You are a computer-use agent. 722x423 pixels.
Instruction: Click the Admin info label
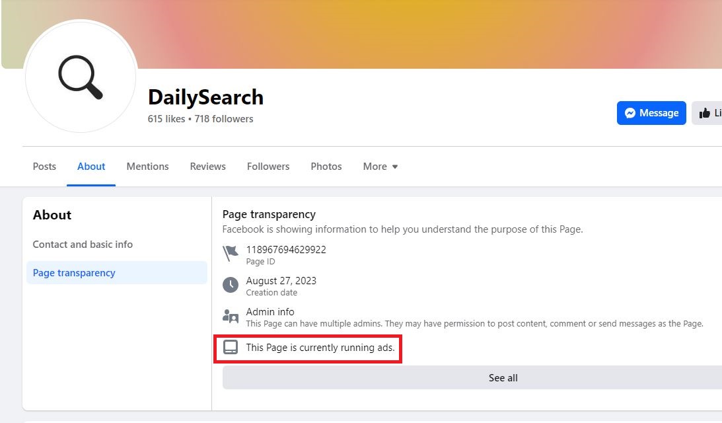(x=270, y=312)
